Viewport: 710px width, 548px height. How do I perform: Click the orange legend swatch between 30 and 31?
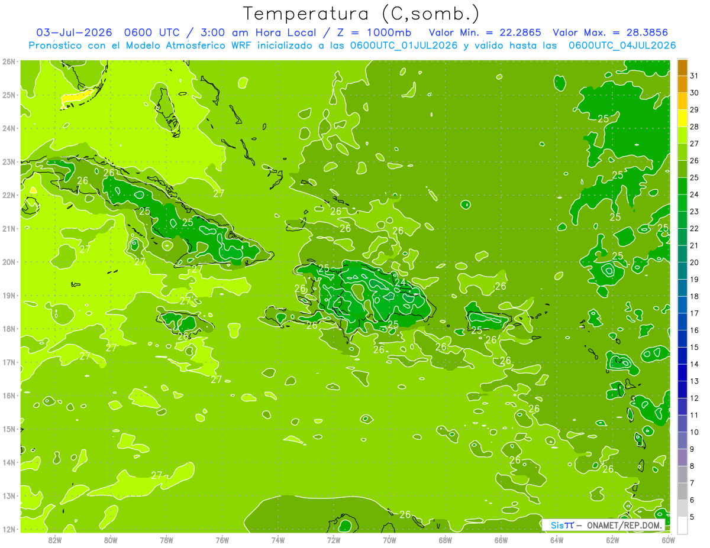(x=682, y=85)
